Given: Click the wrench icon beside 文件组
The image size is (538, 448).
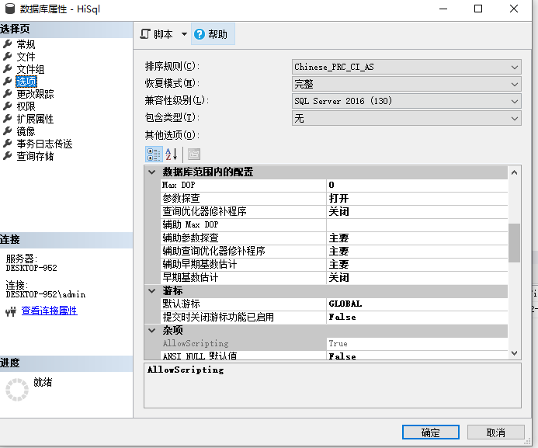Looking at the screenshot, I should click(8, 68).
